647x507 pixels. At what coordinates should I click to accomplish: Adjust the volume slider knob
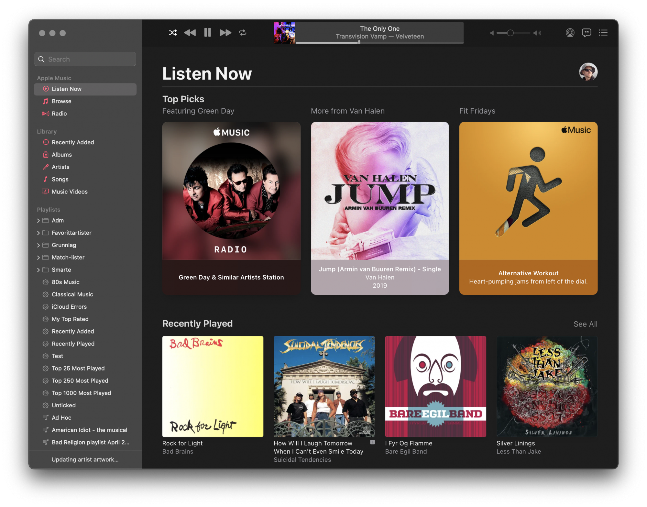click(x=510, y=33)
